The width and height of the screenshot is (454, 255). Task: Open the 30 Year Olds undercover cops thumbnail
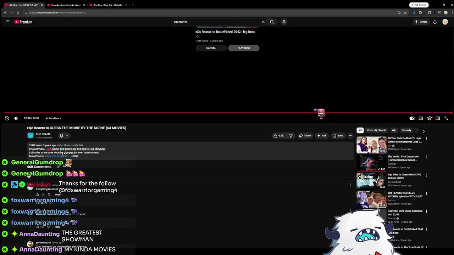click(x=371, y=145)
